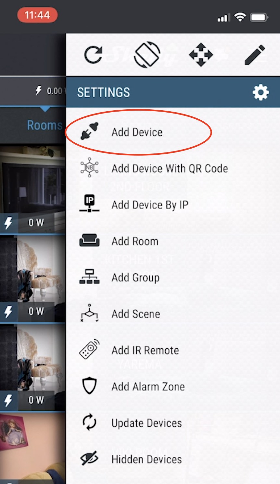Tap the screen rotation icon

[147, 54]
